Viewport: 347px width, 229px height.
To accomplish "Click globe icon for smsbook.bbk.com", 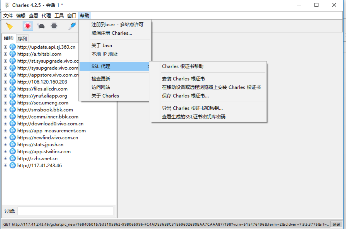I will click(13, 110).
